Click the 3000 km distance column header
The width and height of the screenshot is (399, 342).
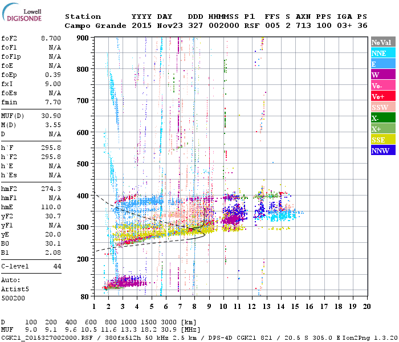(x=169, y=323)
